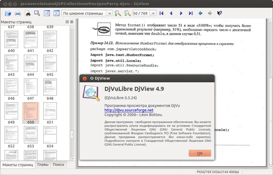Activate the rectangle select tool

point(37,13)
